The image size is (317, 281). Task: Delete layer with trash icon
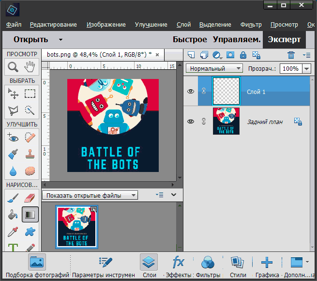(291, 55)
